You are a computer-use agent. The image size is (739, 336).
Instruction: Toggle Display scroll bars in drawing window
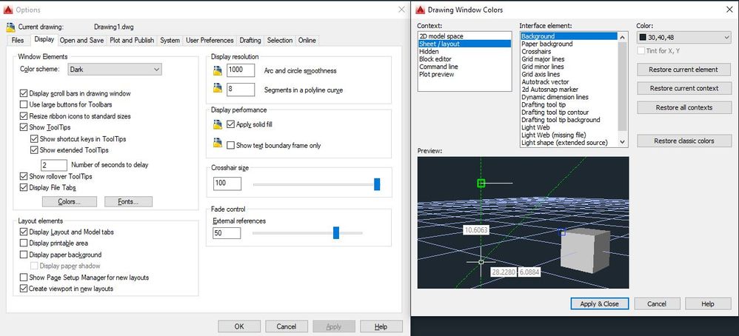tap(24, 93)
